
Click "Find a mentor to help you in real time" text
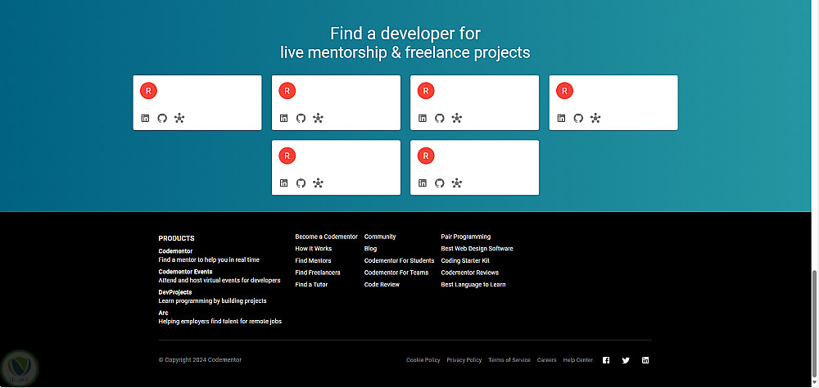pos(209,259)
